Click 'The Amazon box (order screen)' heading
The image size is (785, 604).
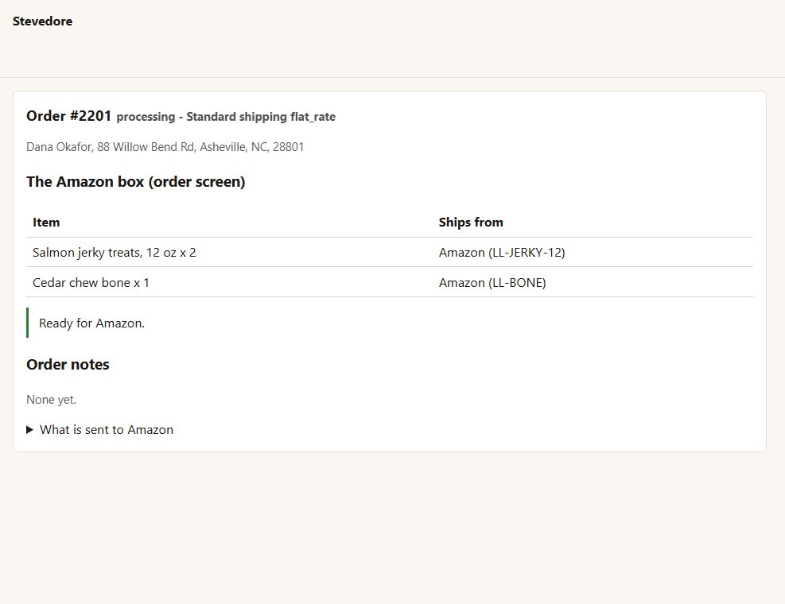(136, 182)
